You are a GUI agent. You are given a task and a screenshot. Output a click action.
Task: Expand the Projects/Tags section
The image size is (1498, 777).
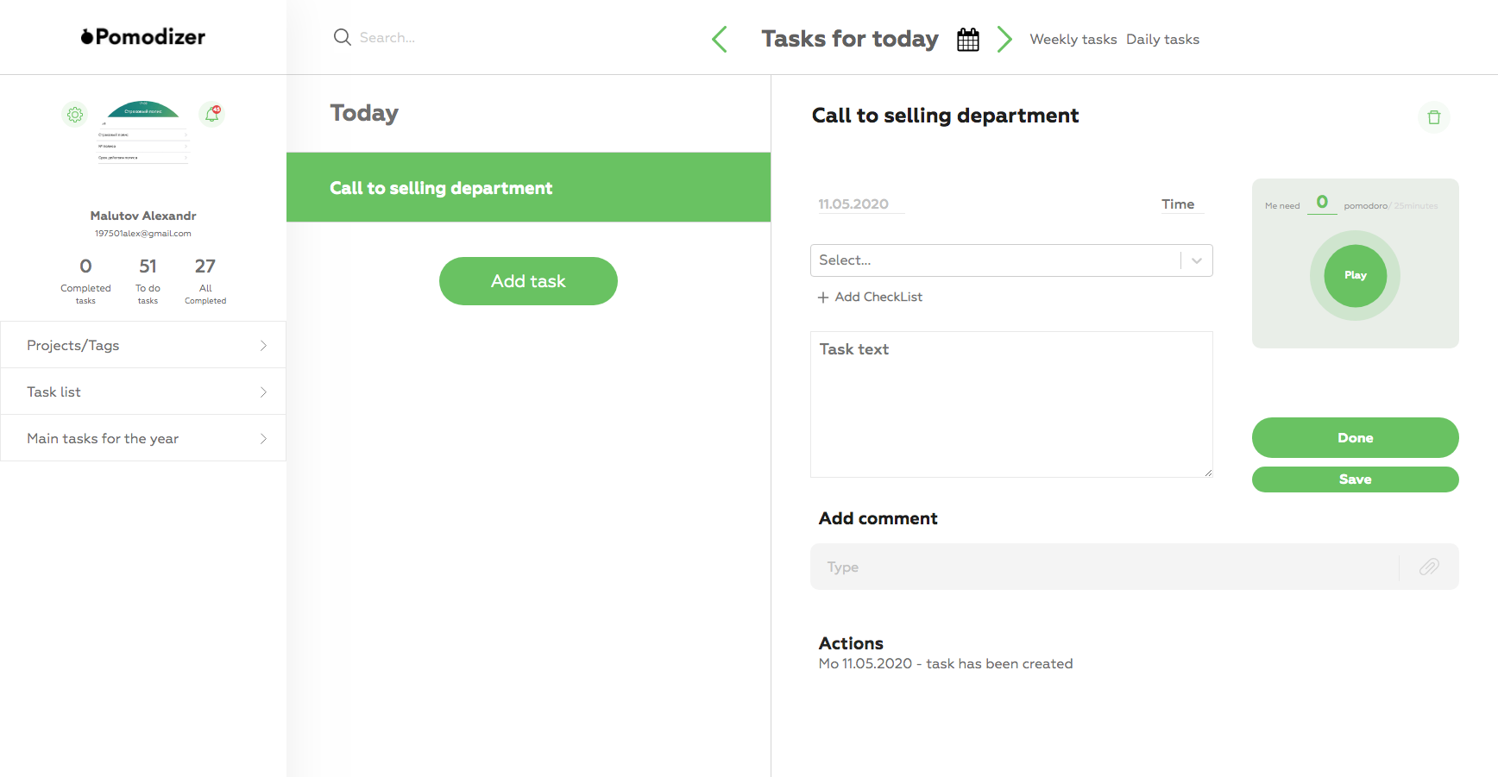pos(143,345)
